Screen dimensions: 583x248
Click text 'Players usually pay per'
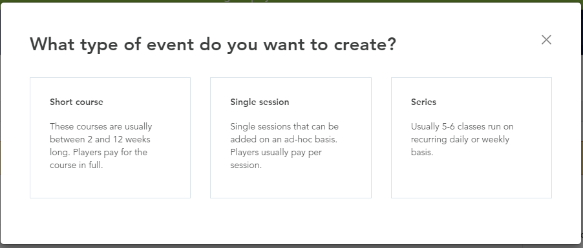[276, 153]
